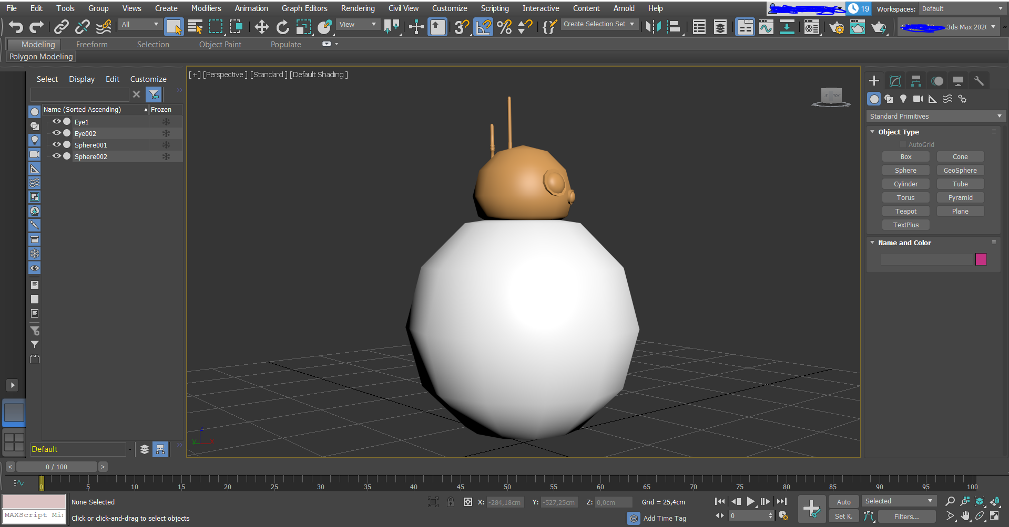Image resolution: width=1009 pixels, height=527 pixels.
Task: Click the Render Production teapot icon
Action: coord(879,27)
